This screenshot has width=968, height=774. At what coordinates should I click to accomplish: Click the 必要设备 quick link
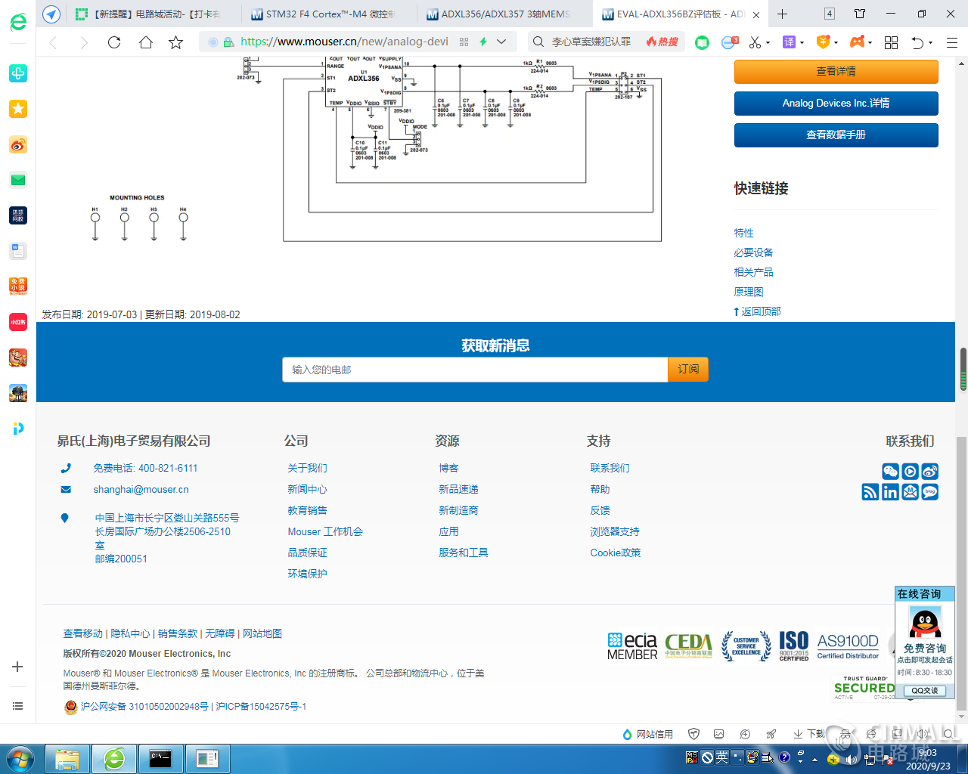click(x=753, y=252)
